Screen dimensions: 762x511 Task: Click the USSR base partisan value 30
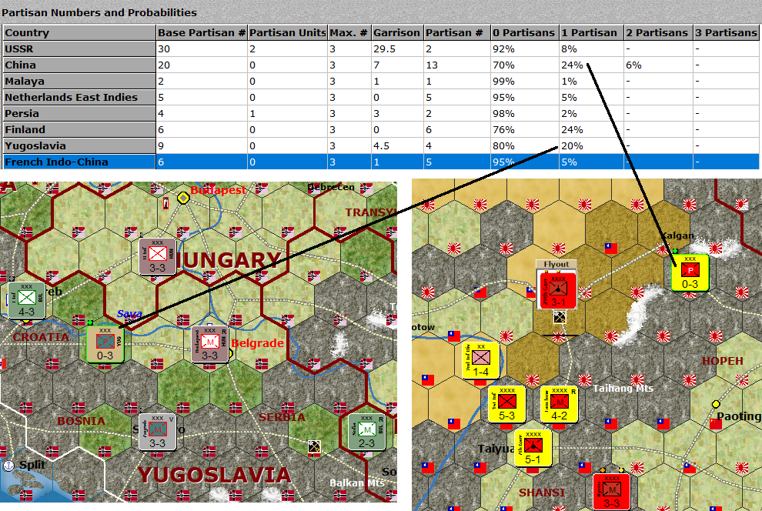(202, 48)
